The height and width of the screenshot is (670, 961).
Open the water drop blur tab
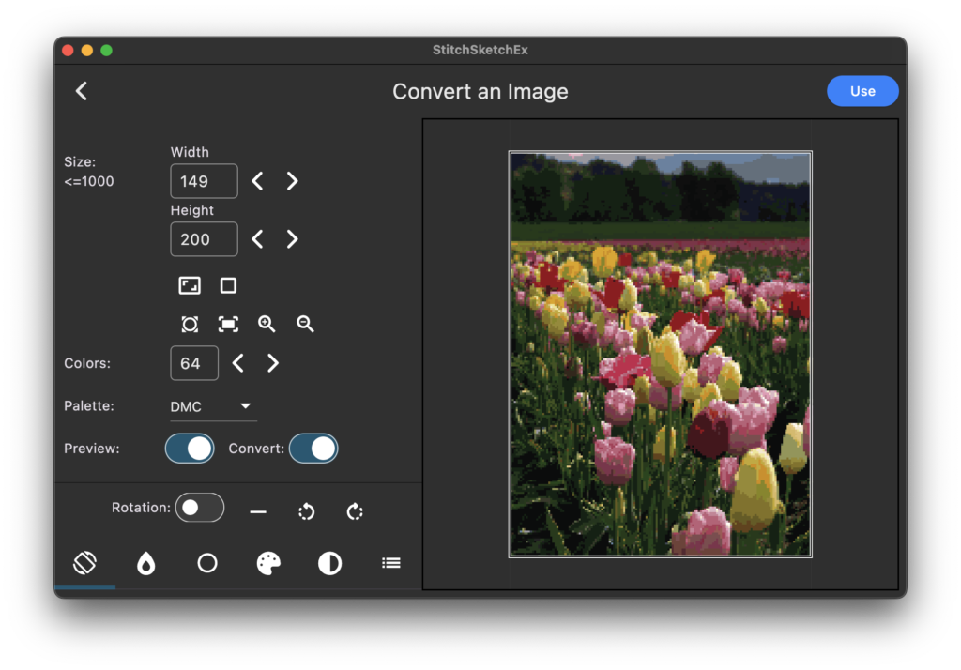(x=145, y=563)
